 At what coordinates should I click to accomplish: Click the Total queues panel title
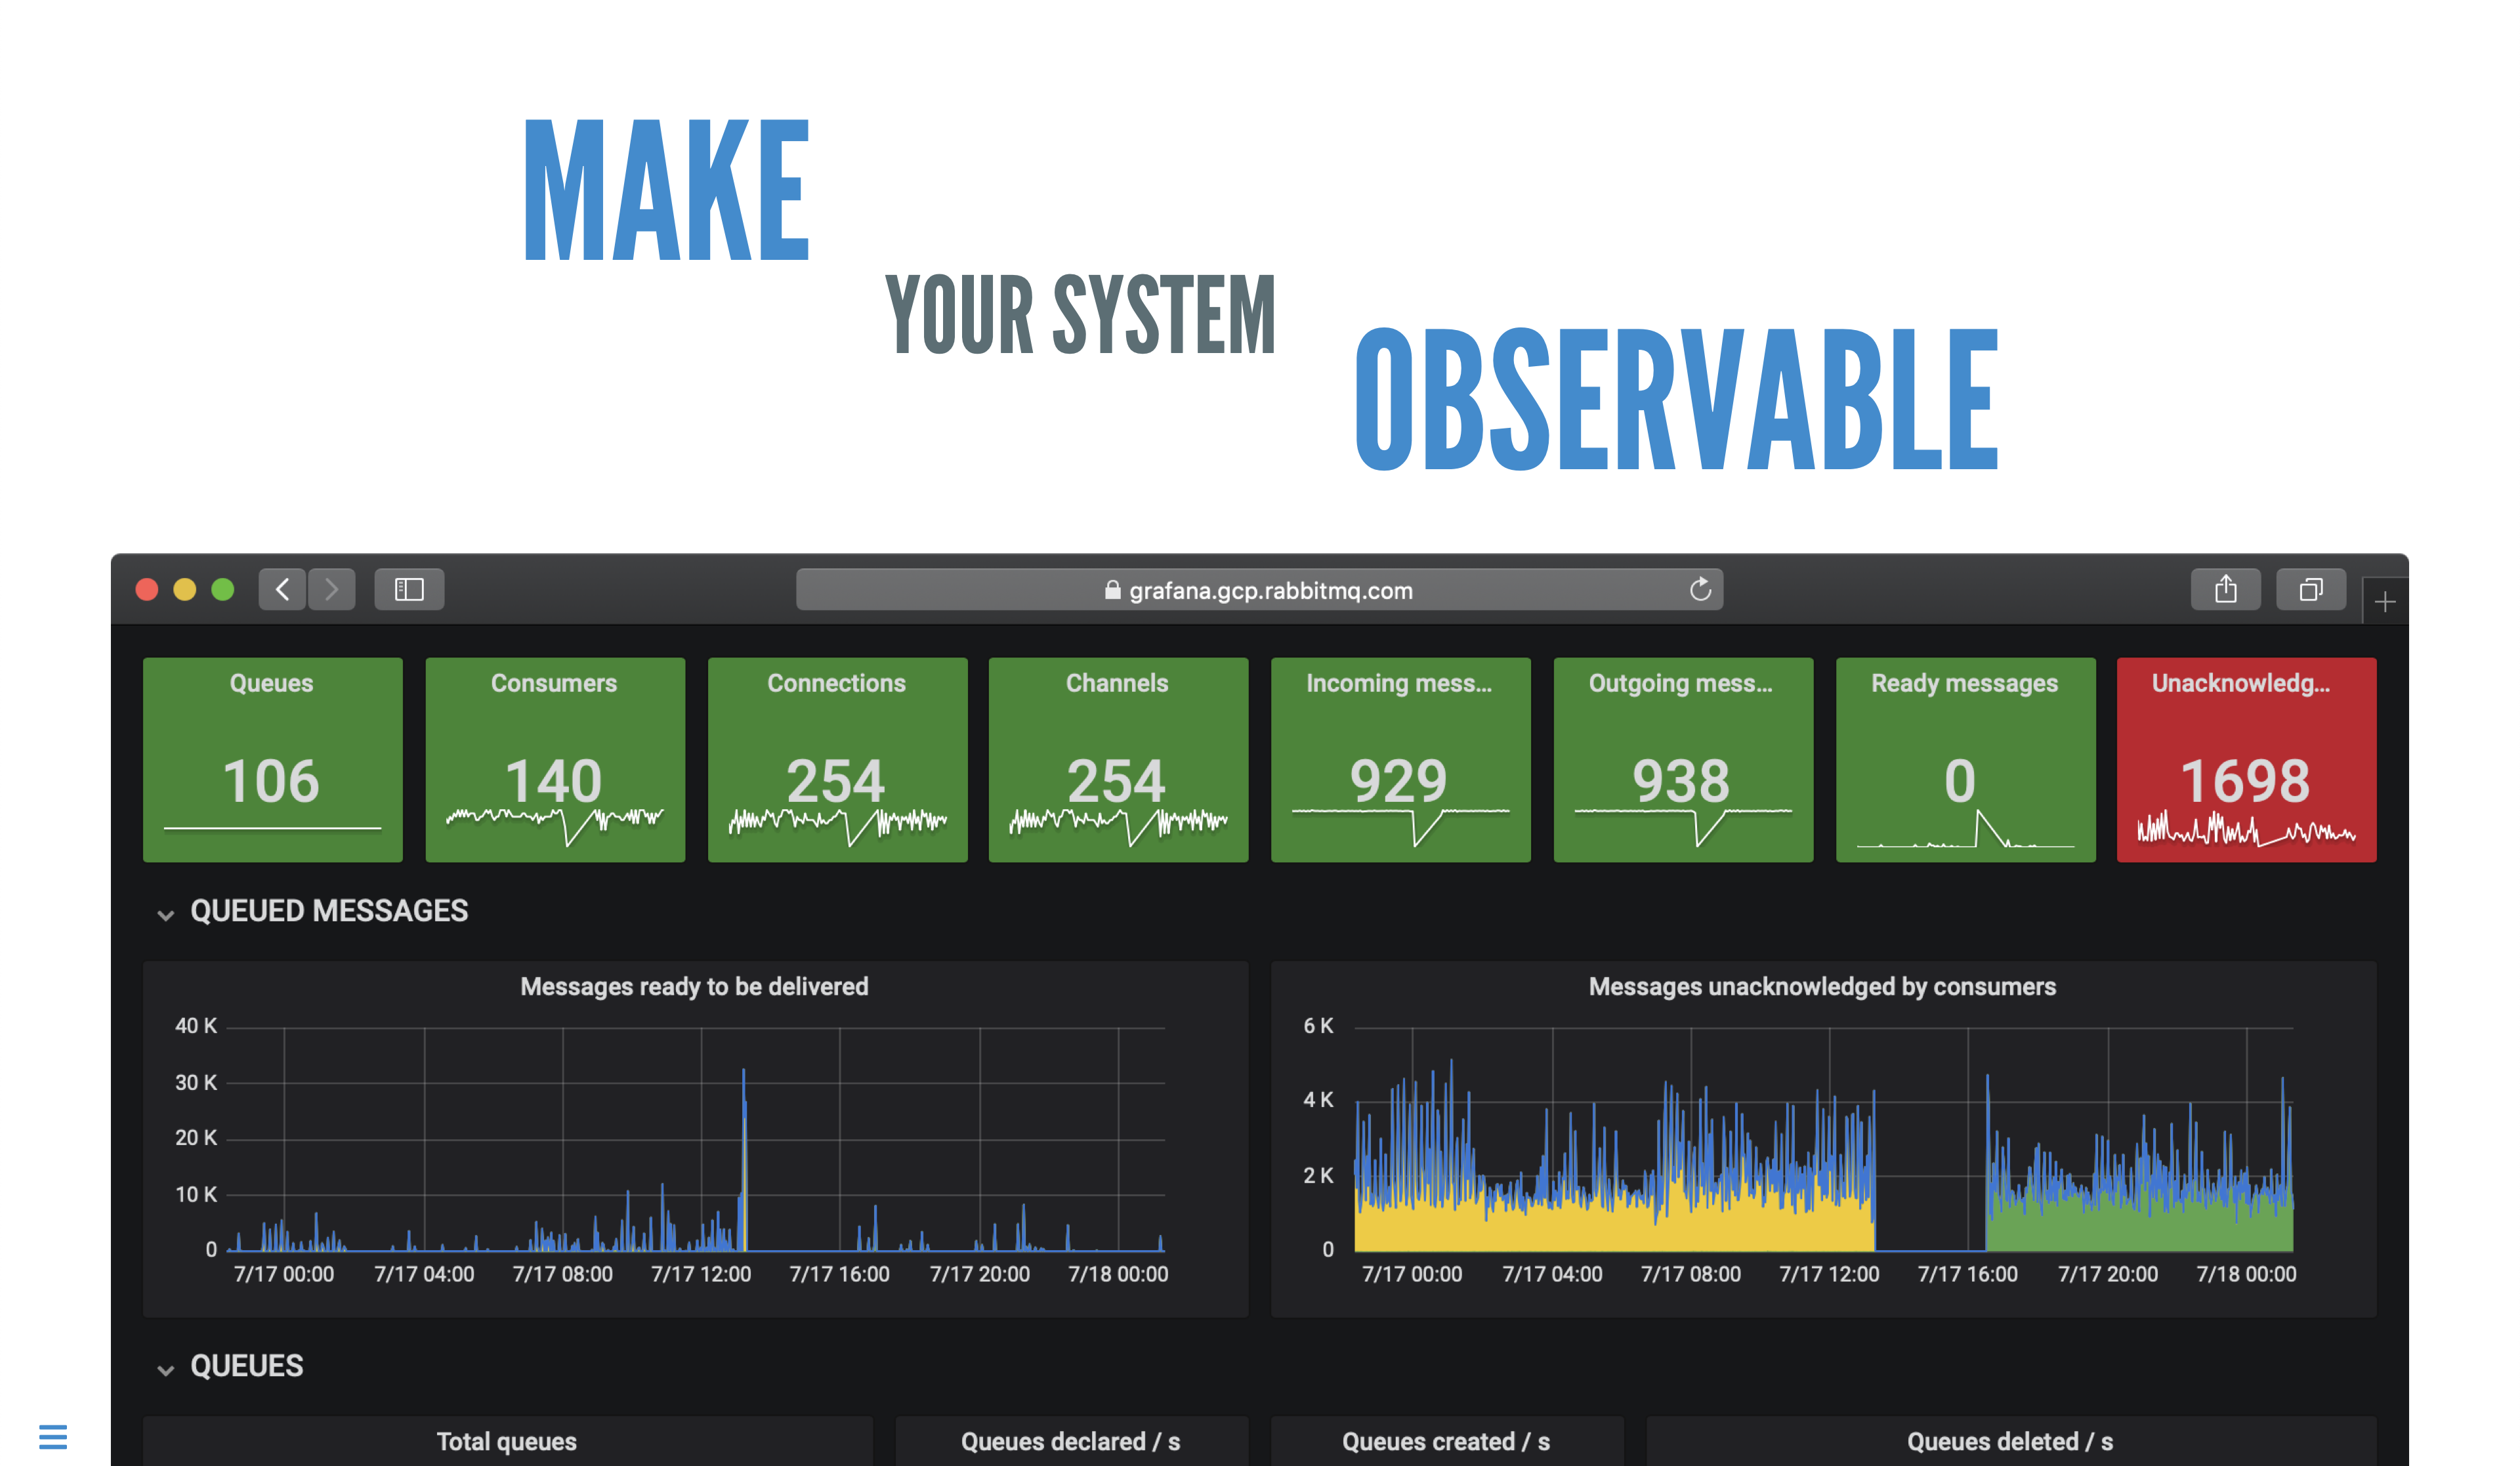506,1441
